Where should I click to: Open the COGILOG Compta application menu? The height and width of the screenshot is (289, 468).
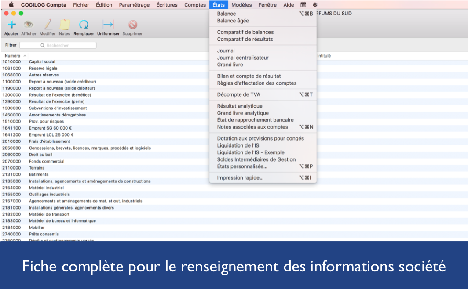click(44, 5)
